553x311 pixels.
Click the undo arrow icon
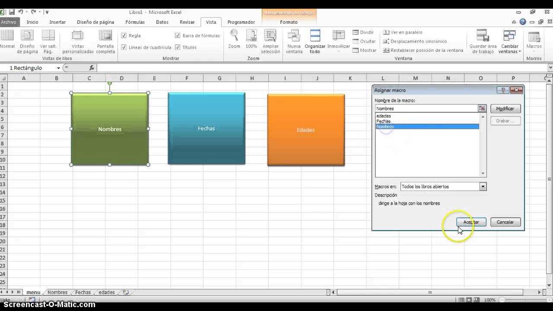(x=20, y=12)
